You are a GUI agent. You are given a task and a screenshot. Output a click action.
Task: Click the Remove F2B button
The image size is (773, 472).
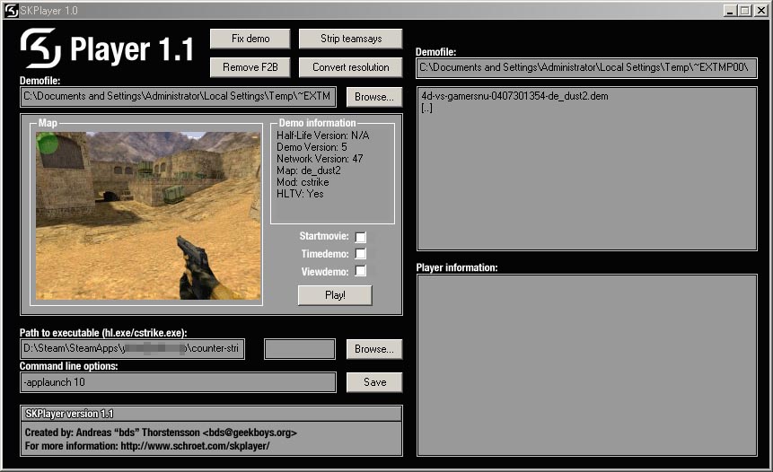coord(250,67)
